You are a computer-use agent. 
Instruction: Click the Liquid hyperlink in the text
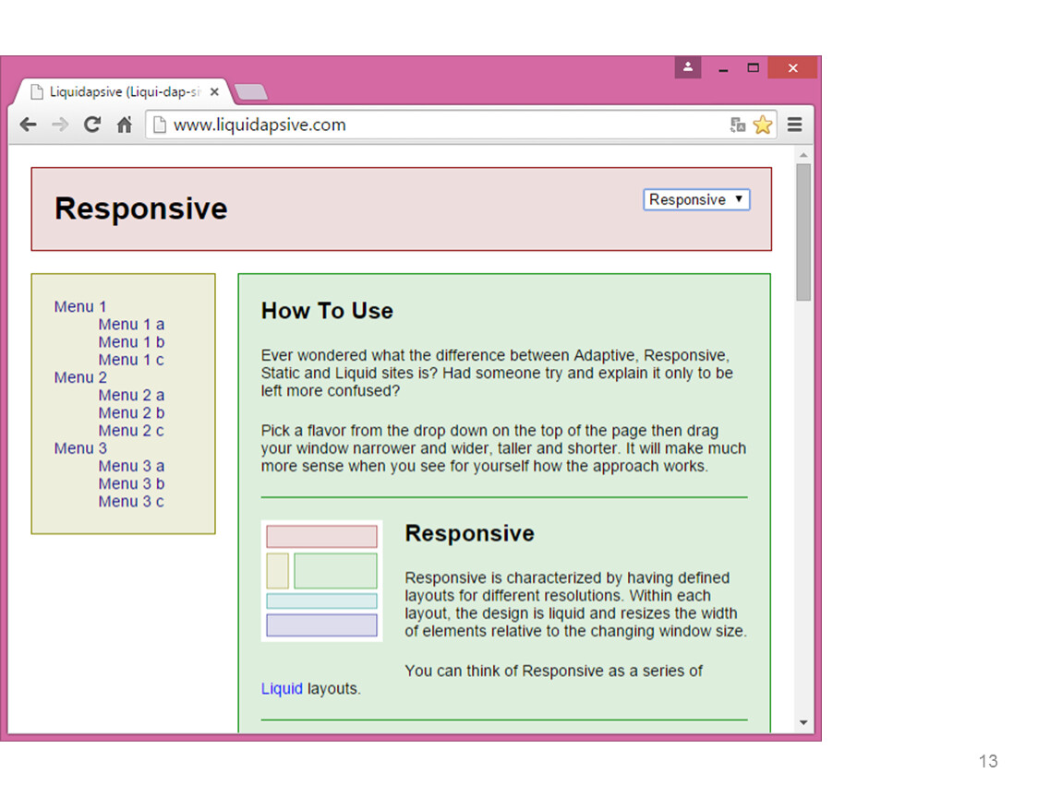pyautogui.click(x=282, y=689)
